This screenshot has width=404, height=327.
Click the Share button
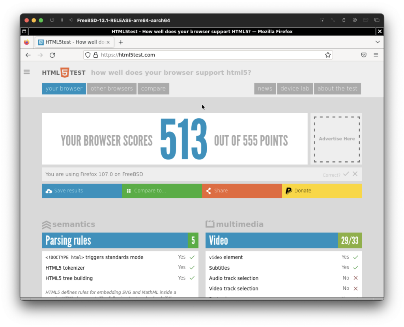[242, 191]
